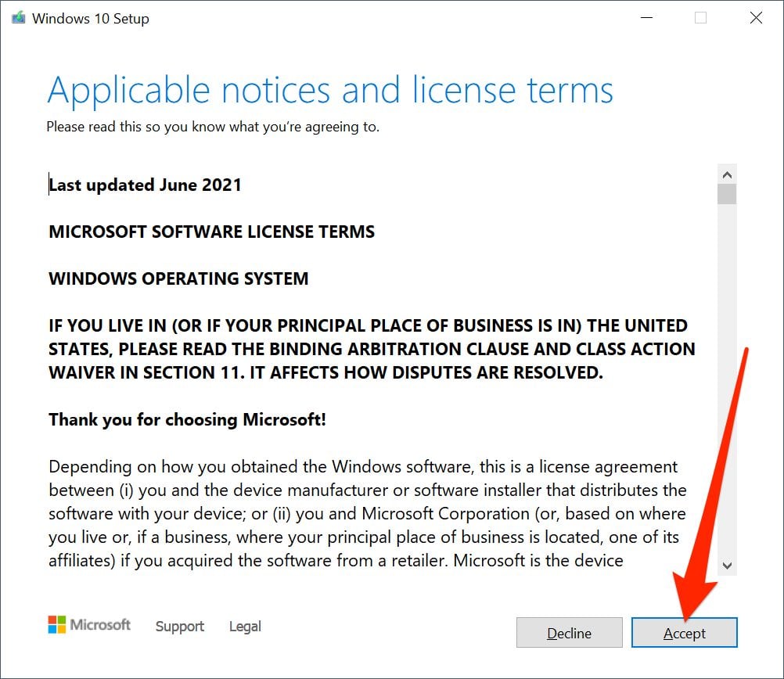This screenshot has height=679, width=784.
Task: Click the 'Applicable notices and license terms' title
Action: click(x=330, y=91)
